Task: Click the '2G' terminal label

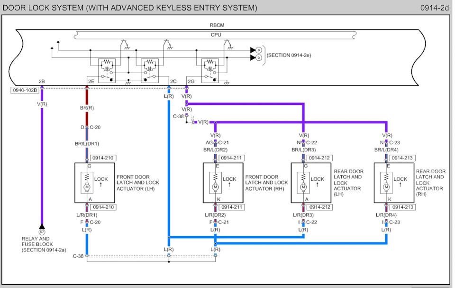Action: [x=191, y=82]
